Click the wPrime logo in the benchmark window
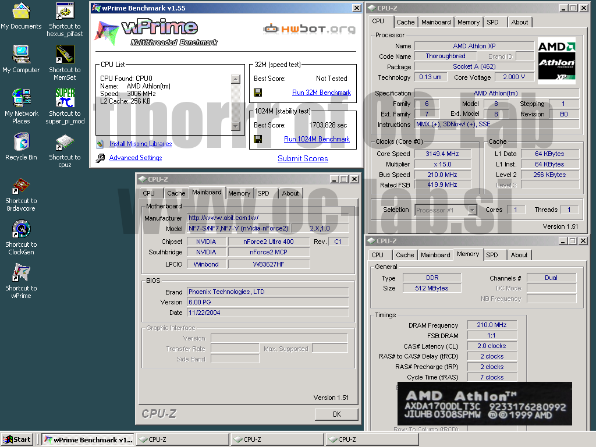This screenshot has height=447, width=596. click(157, 33)
